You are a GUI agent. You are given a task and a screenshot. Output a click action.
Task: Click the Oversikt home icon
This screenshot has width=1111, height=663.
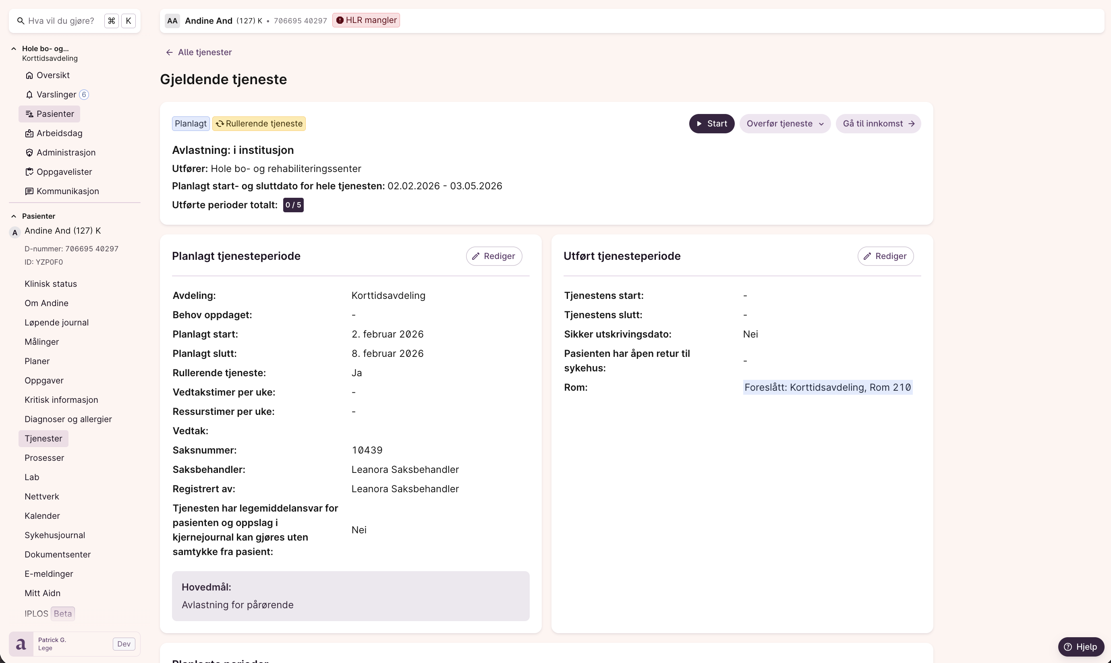coord(29,75)
